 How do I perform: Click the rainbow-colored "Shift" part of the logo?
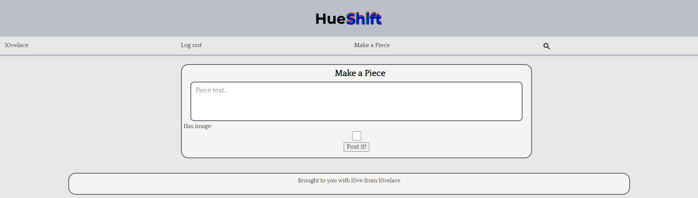click(x=364, y=19)
